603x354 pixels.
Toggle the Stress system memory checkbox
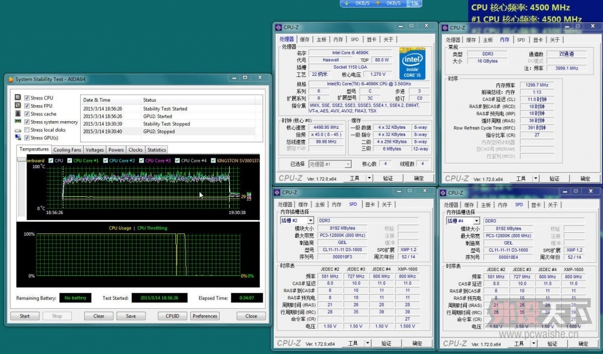pos(27,122)
